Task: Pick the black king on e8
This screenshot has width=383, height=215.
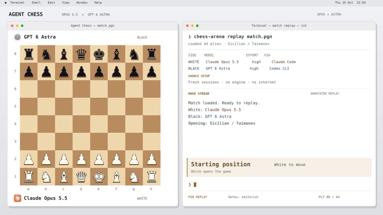Action: click(99, 54)
